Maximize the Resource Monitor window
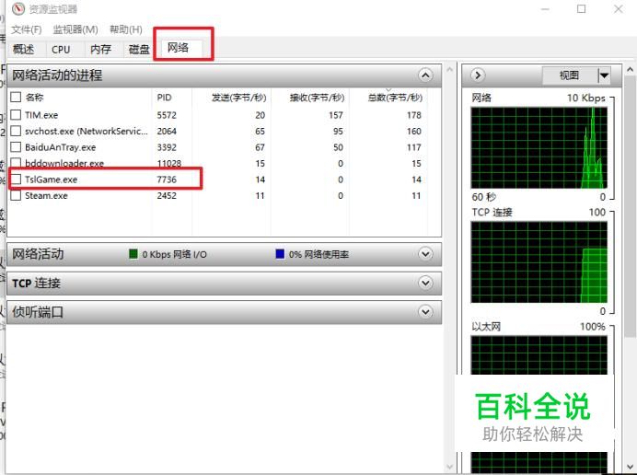The width and height of the screenshot is (637, 475). pos(582,9)
